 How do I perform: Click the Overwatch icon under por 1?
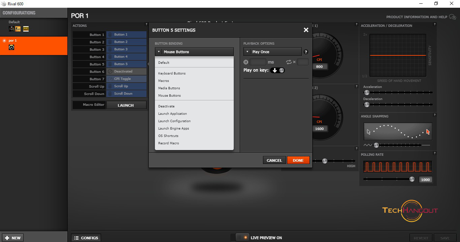point(11,48)
